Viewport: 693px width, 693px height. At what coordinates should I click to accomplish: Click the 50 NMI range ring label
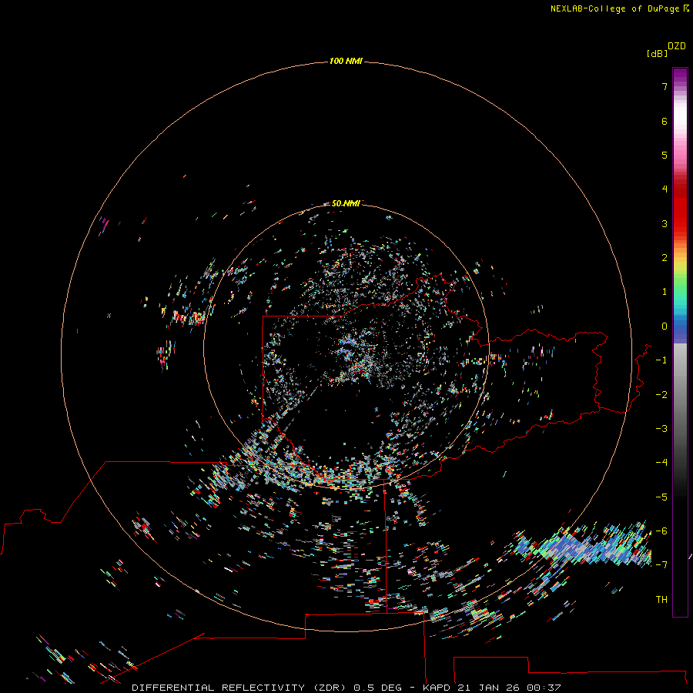(346, 203)
